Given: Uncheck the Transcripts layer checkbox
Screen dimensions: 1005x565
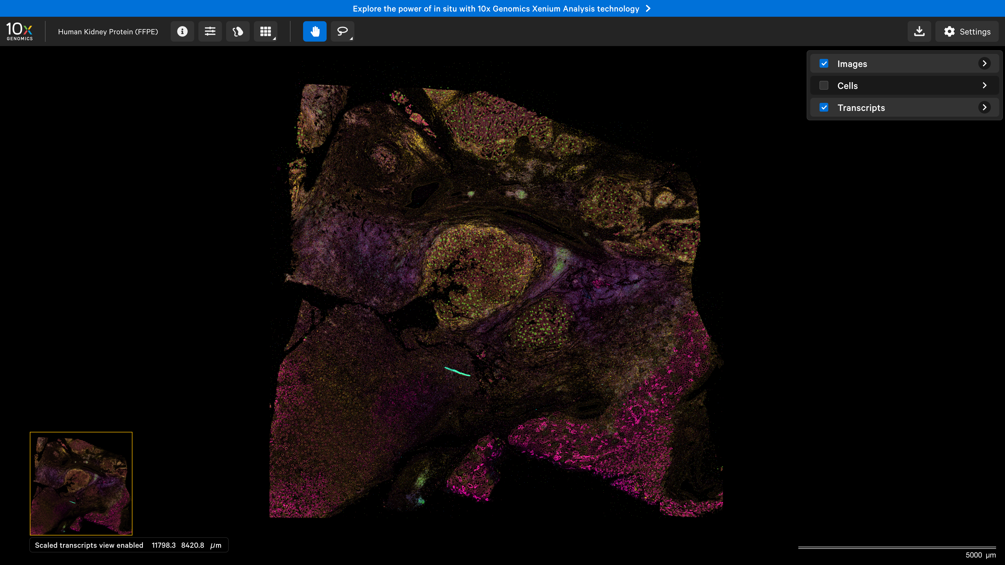Looking at the screenshot, I should click(824, 108).
